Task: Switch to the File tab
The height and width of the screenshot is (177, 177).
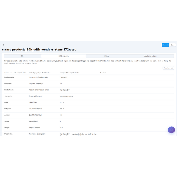Action: click(x=22, y=56)
